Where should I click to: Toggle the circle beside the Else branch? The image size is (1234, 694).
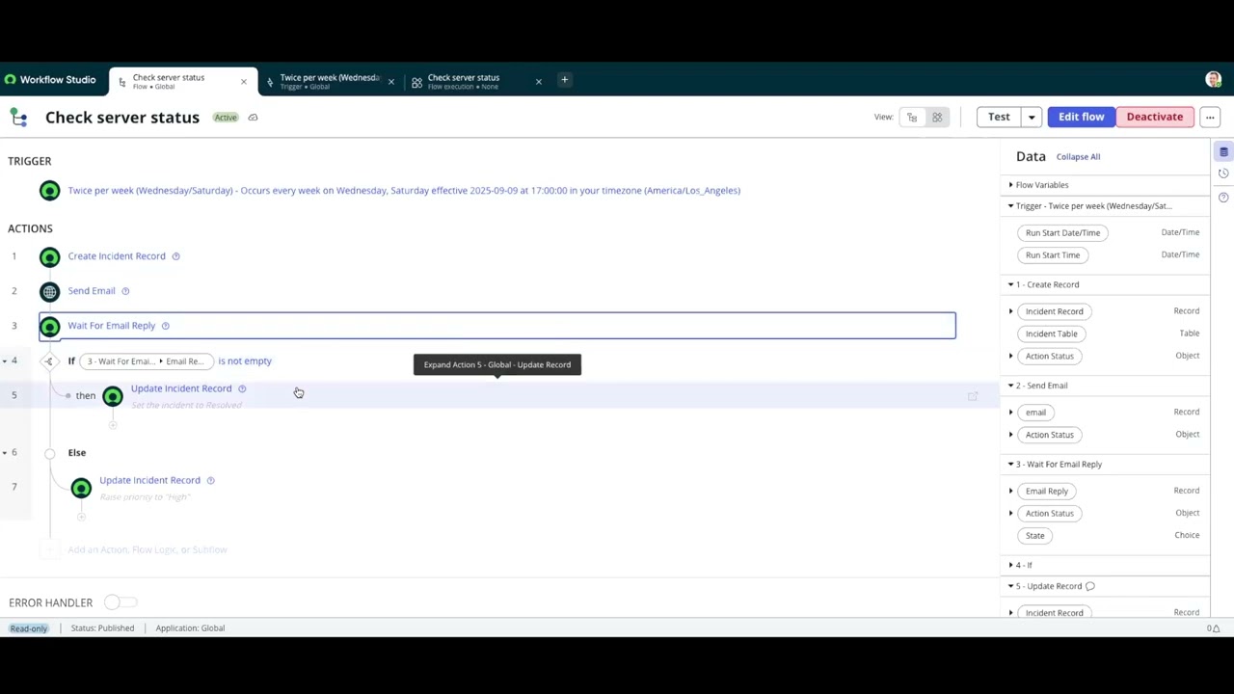49,452
